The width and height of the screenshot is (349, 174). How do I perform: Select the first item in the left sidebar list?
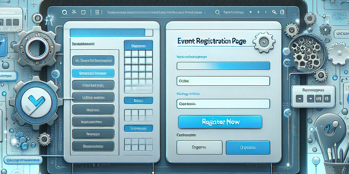(x=93, y=61)
